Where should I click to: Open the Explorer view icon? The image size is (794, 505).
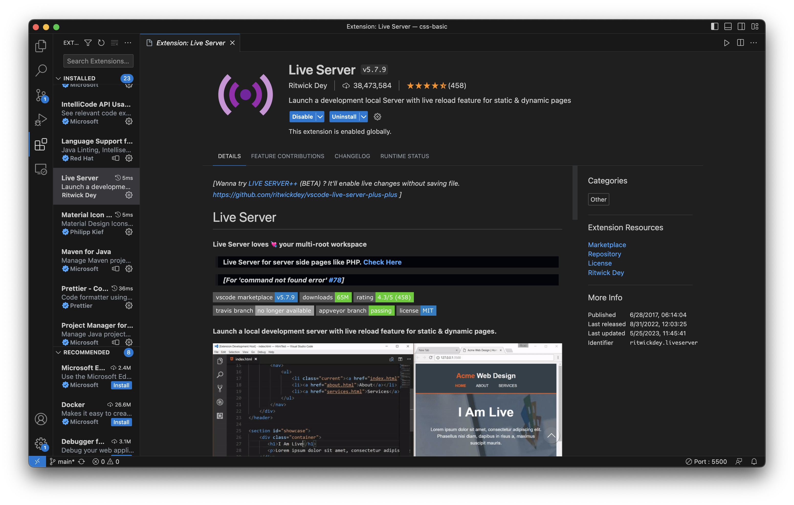point(41,46)
